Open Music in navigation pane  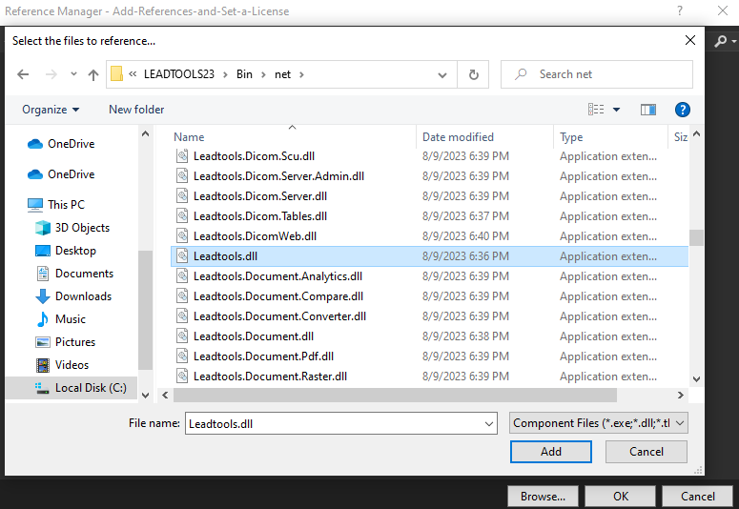[60, 319]
